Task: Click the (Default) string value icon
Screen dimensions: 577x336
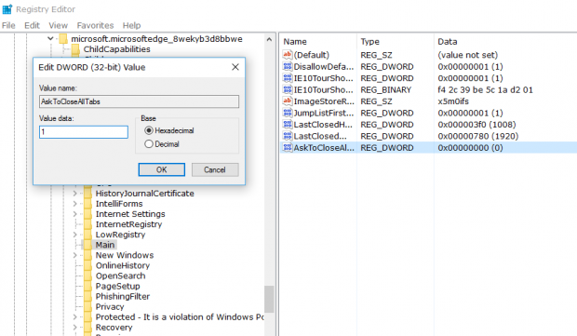Action: click(x=288, y=55)
